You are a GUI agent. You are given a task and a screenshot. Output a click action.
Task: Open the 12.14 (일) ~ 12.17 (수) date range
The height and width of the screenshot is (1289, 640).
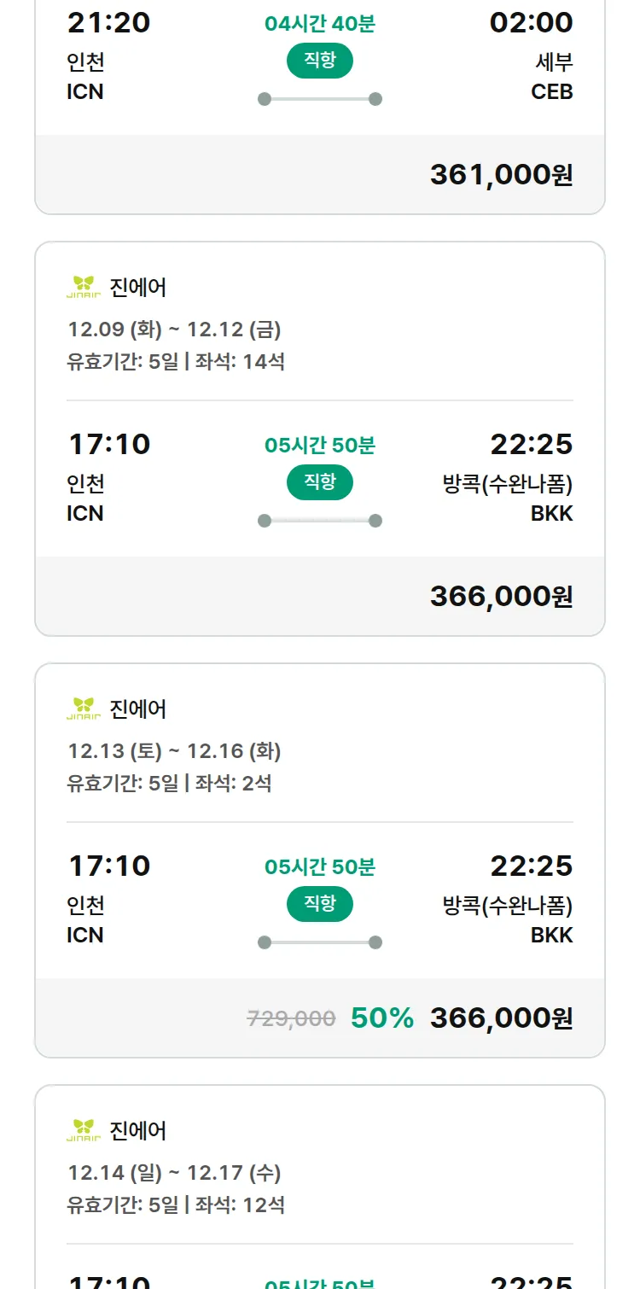point(174,1172)
